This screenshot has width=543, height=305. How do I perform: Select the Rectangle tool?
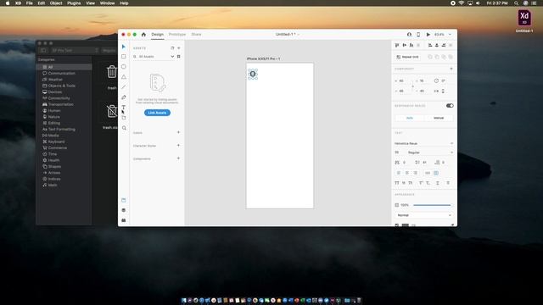point(124,57)
